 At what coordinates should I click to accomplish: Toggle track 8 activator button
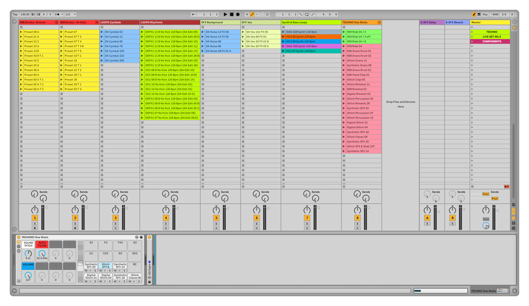coord(357,218)
